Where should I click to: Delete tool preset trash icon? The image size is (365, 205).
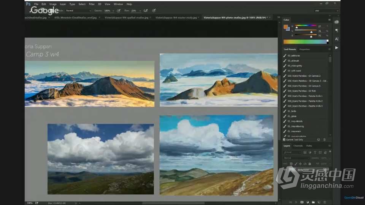tap(324, 140)
